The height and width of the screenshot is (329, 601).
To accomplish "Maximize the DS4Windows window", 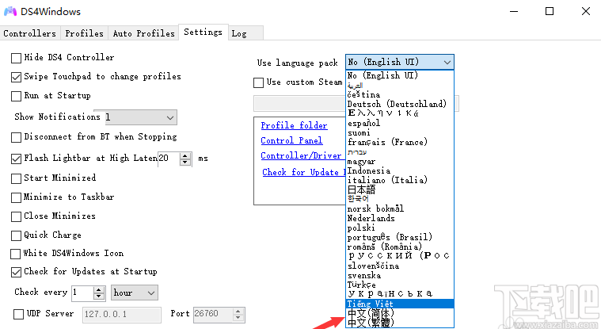I will coord(550,12).
